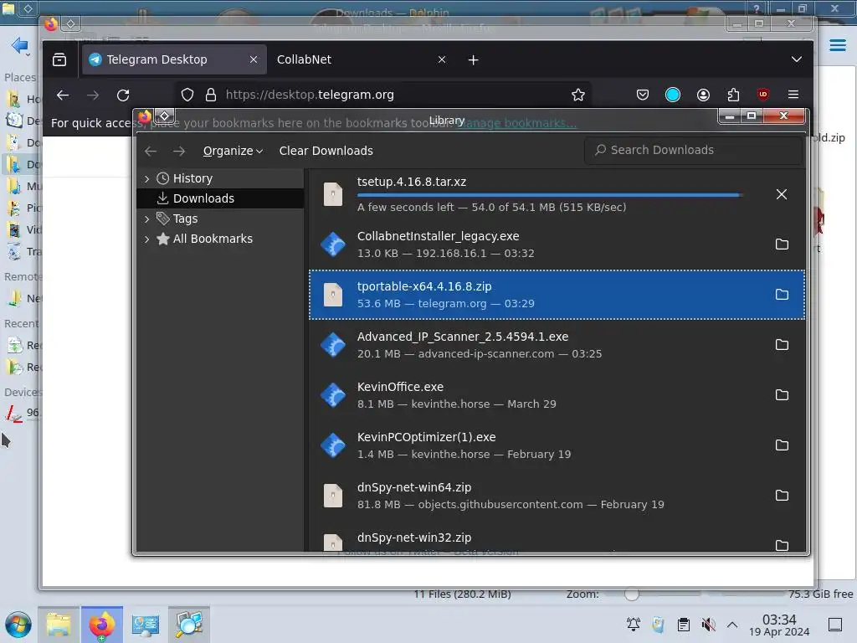
Task: Open the clipboard tray icon
Action: point(683,625)
